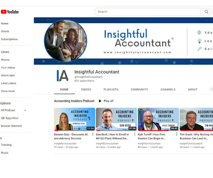Open options menu for Deneen Dias video
The width and height of the screenshot is (213, 178).
coord(93,135)
